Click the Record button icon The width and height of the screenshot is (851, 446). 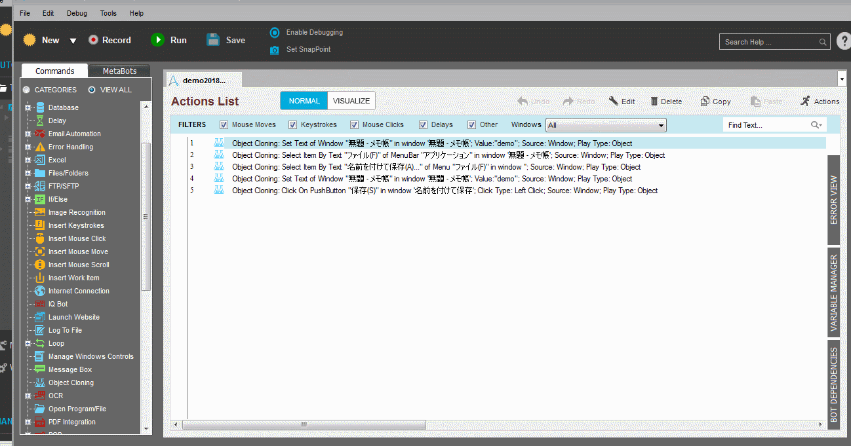point(93,40)
